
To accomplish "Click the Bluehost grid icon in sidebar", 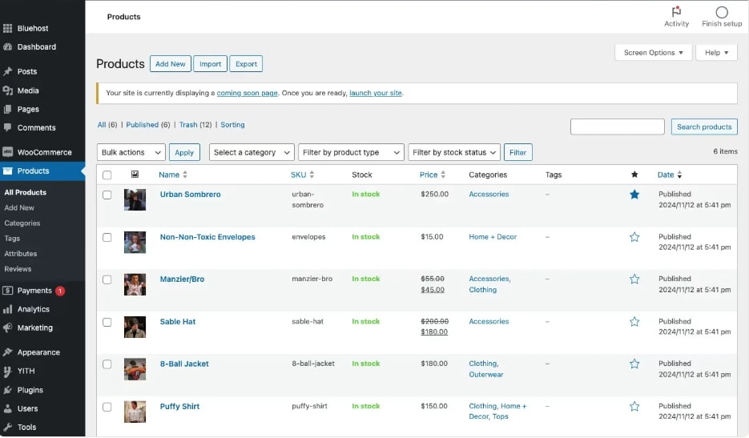I will (x=8, y=29).
